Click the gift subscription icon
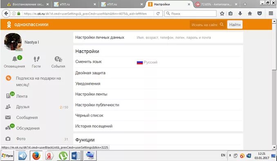The width and height of the screenshot is (277, 161). click(x=8, y=78)
